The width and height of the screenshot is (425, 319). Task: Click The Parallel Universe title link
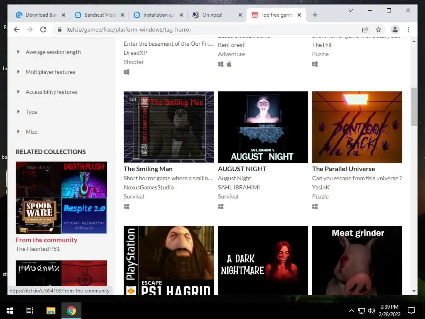point(343,169)
